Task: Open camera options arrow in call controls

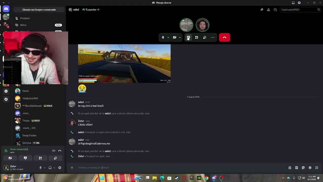Action: coord(180,37)
